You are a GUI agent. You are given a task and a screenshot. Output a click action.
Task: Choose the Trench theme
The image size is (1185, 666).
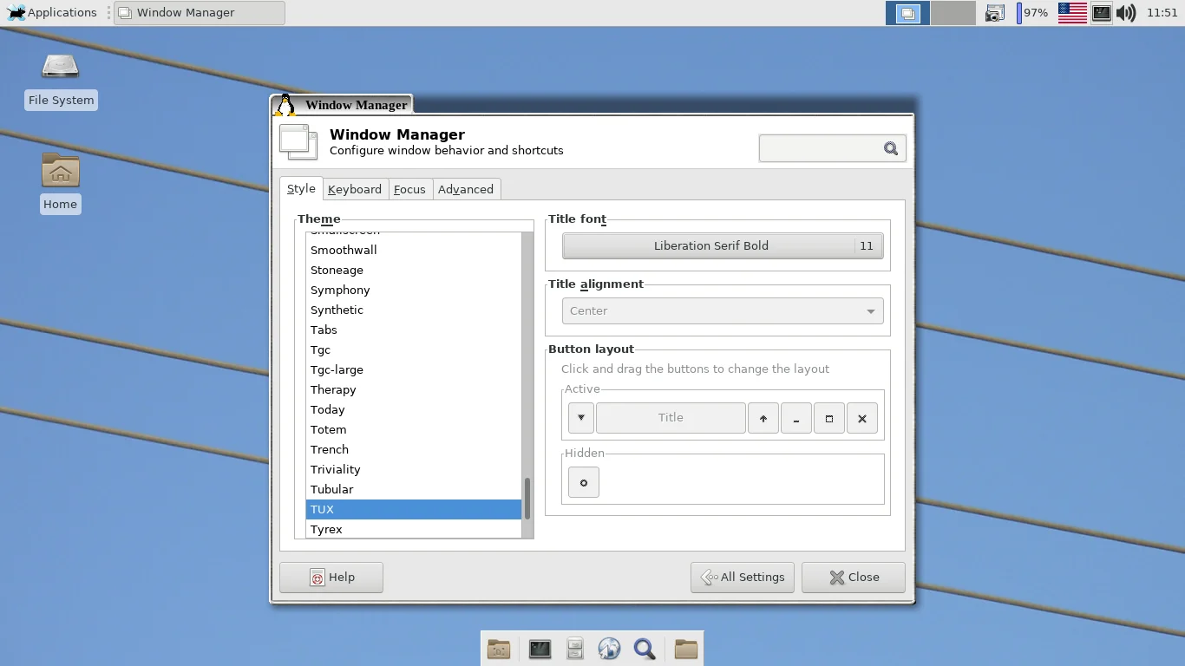point(414,449)
